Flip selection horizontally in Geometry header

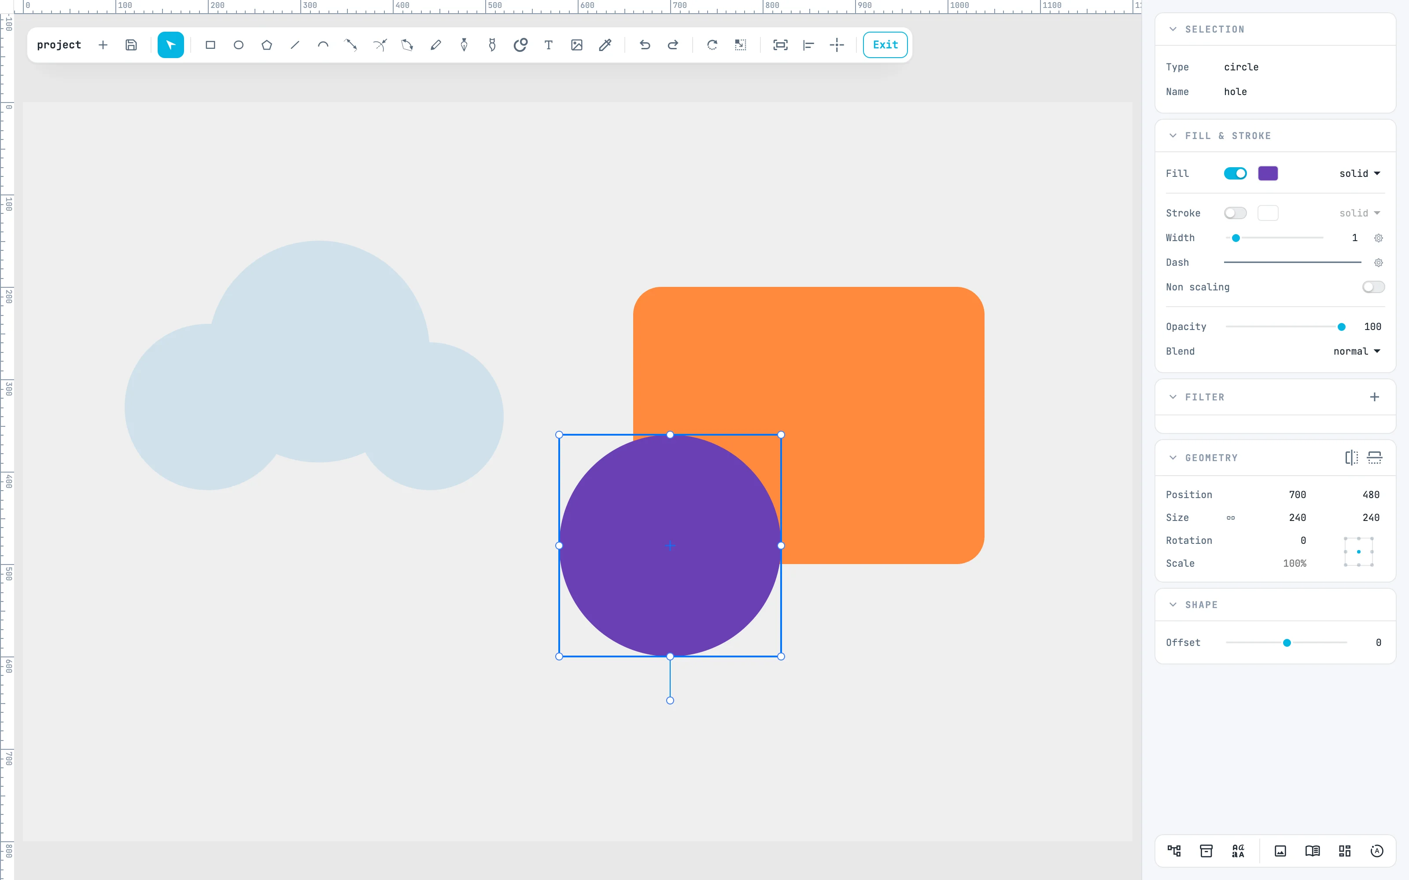[1351, 458]
